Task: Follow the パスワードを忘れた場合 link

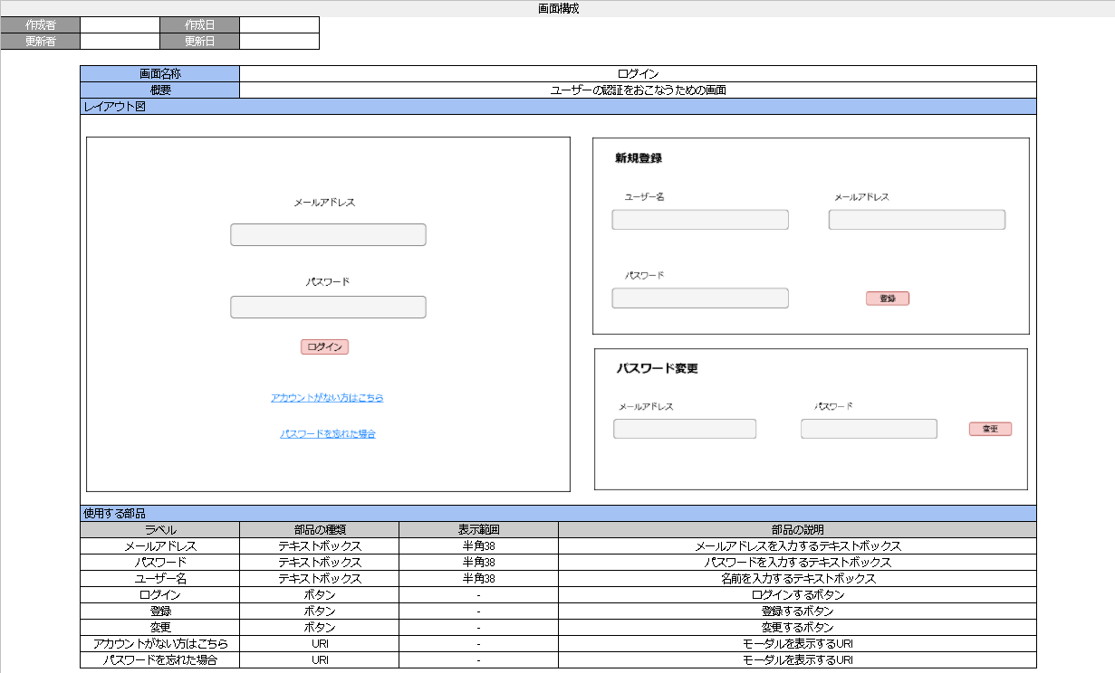Action: (x=328, y=434)
